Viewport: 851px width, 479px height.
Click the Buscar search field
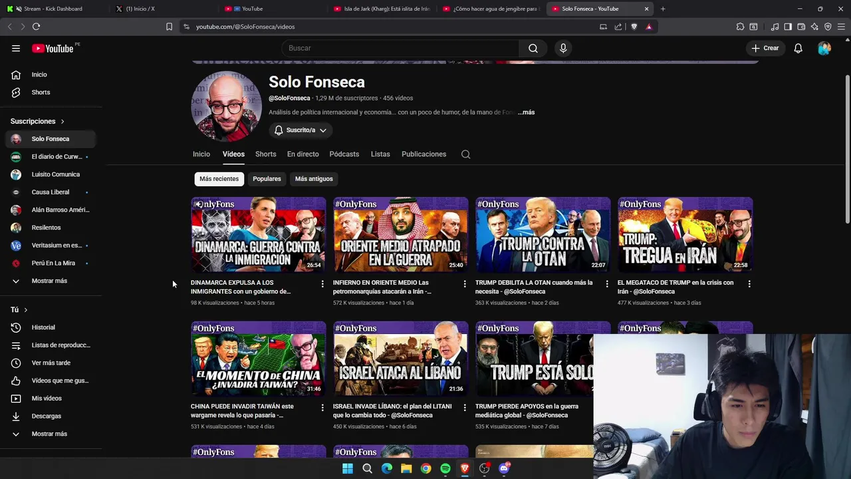400,48
